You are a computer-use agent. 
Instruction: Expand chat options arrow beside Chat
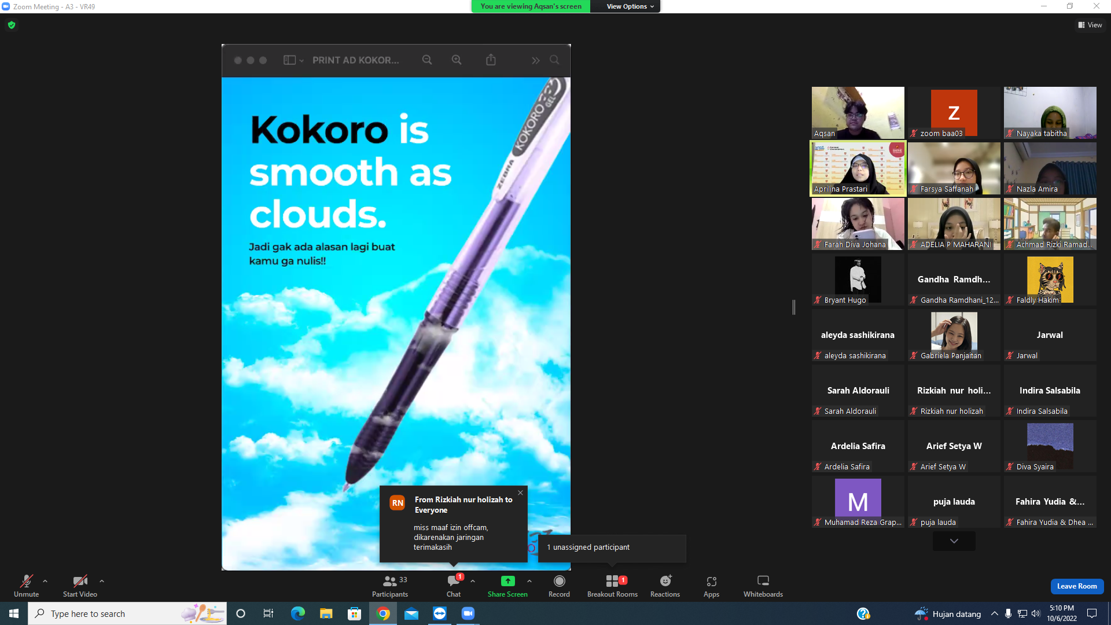[x=473, y=581]
